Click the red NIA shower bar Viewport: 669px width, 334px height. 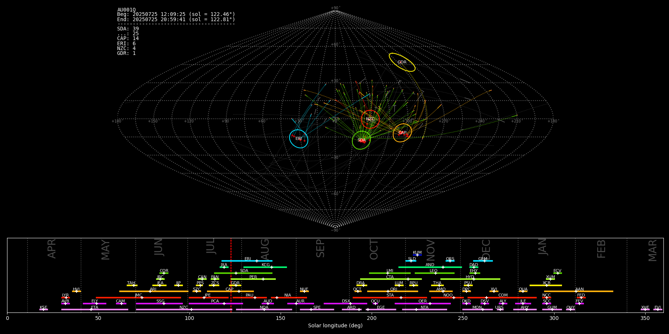[289, 298]
